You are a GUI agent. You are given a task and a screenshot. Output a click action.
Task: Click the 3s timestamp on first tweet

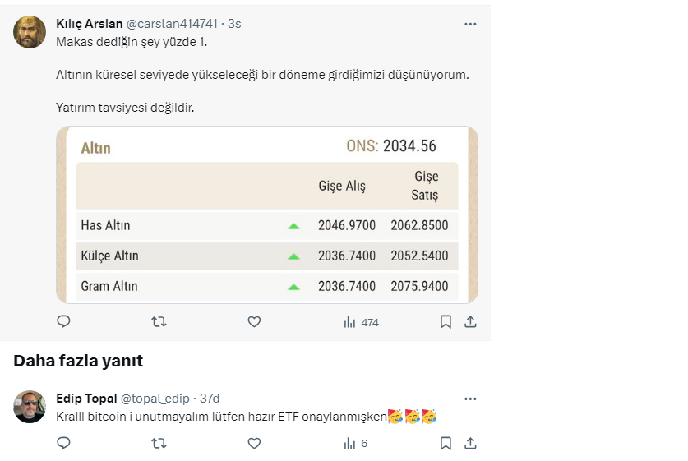(234, 24)
